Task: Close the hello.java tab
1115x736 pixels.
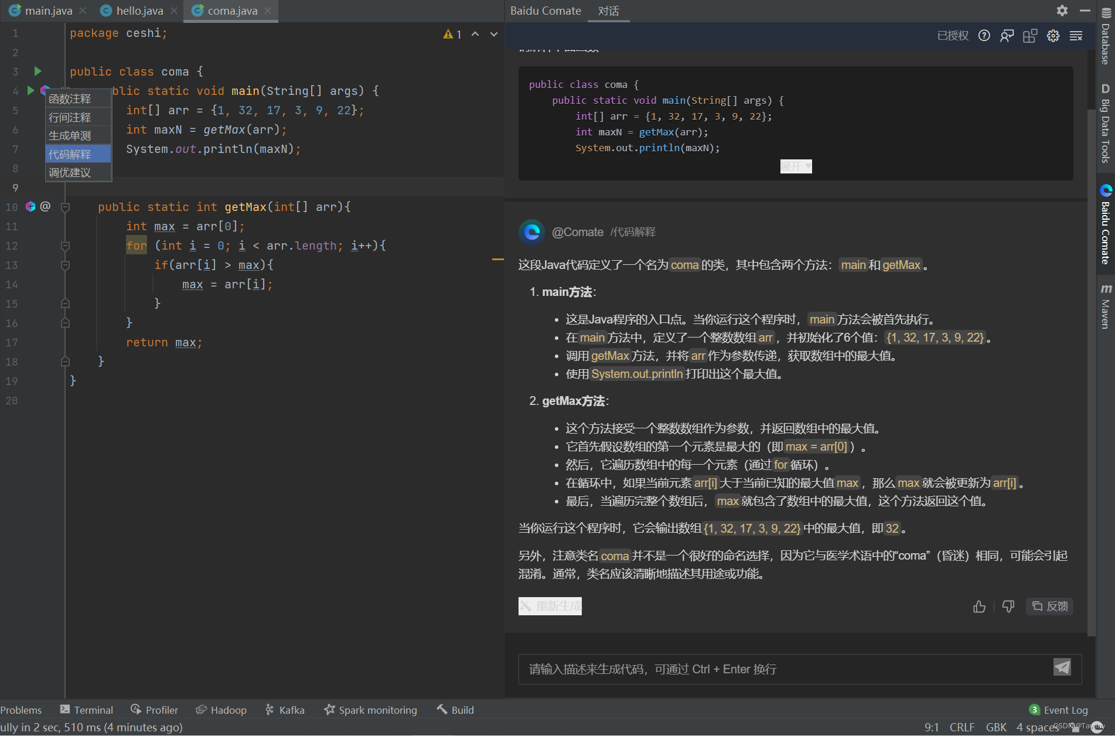Action: pos(174,11)
